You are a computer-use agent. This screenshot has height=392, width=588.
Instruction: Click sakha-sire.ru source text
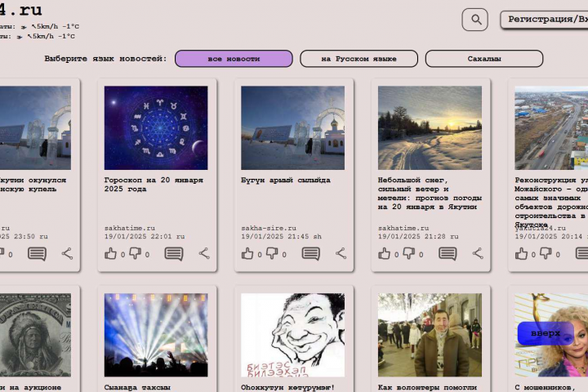tap(269, 228)
